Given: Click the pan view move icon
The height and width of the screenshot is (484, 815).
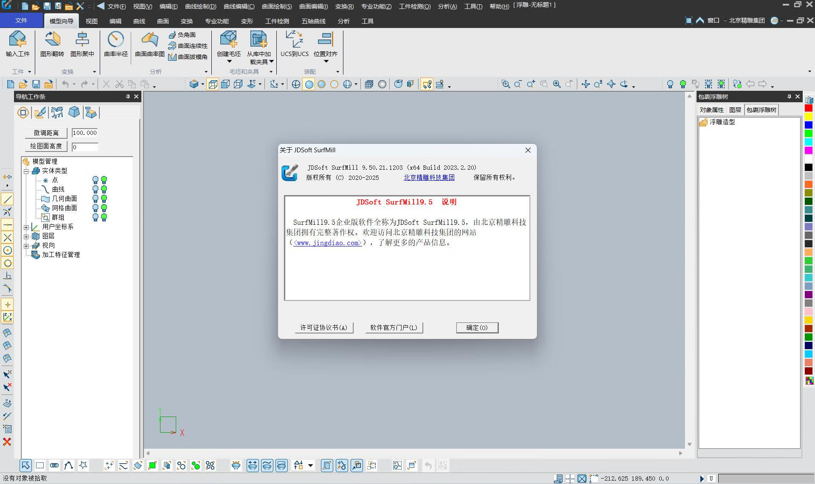Looking at the screenshot, I should (585, 84).
